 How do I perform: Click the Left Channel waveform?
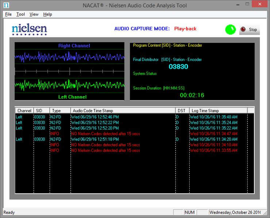click(69, 85)
